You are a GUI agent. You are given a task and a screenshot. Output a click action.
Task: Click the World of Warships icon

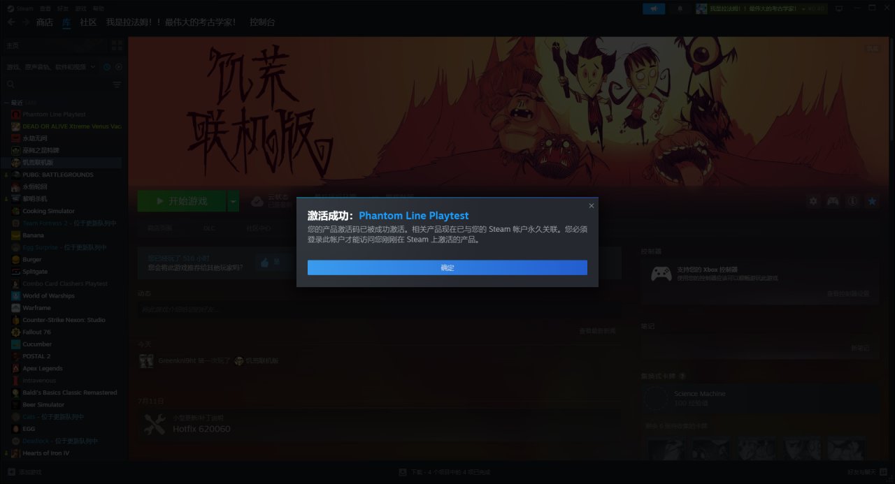pos(16,296)
